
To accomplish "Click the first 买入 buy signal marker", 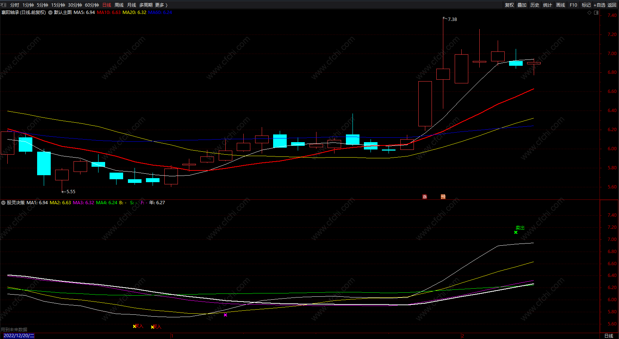I will tap(138, 326).
